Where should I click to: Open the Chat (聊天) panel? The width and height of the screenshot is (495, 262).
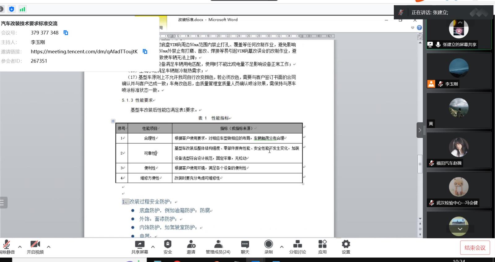click(x=245, y=244)
